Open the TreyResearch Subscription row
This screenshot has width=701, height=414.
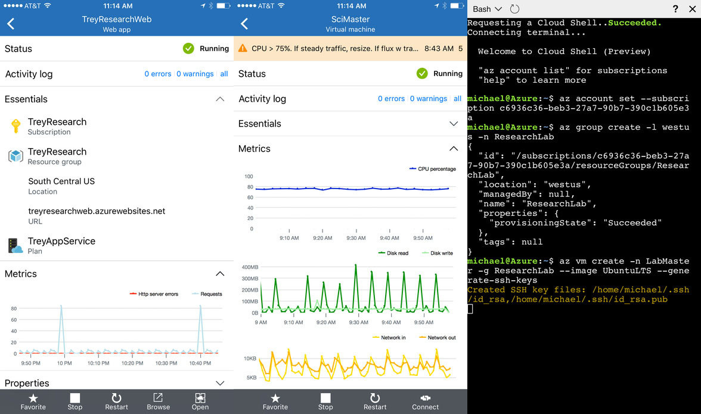coord(117,126)
